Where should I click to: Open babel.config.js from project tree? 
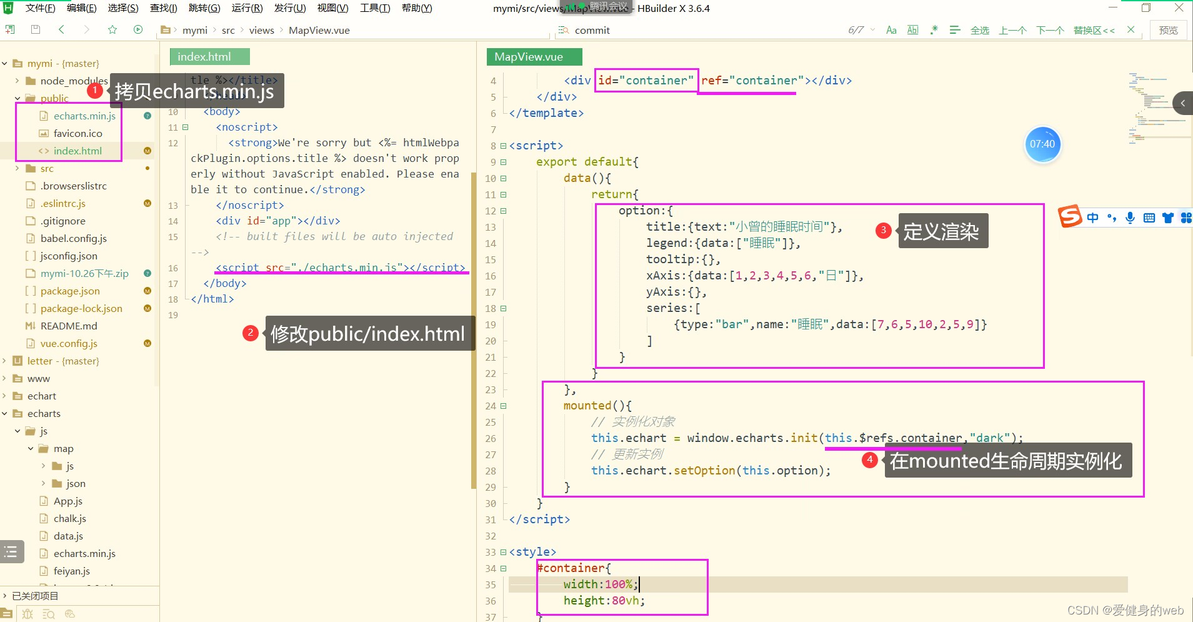pyautogui.click(x=74, y=238)
